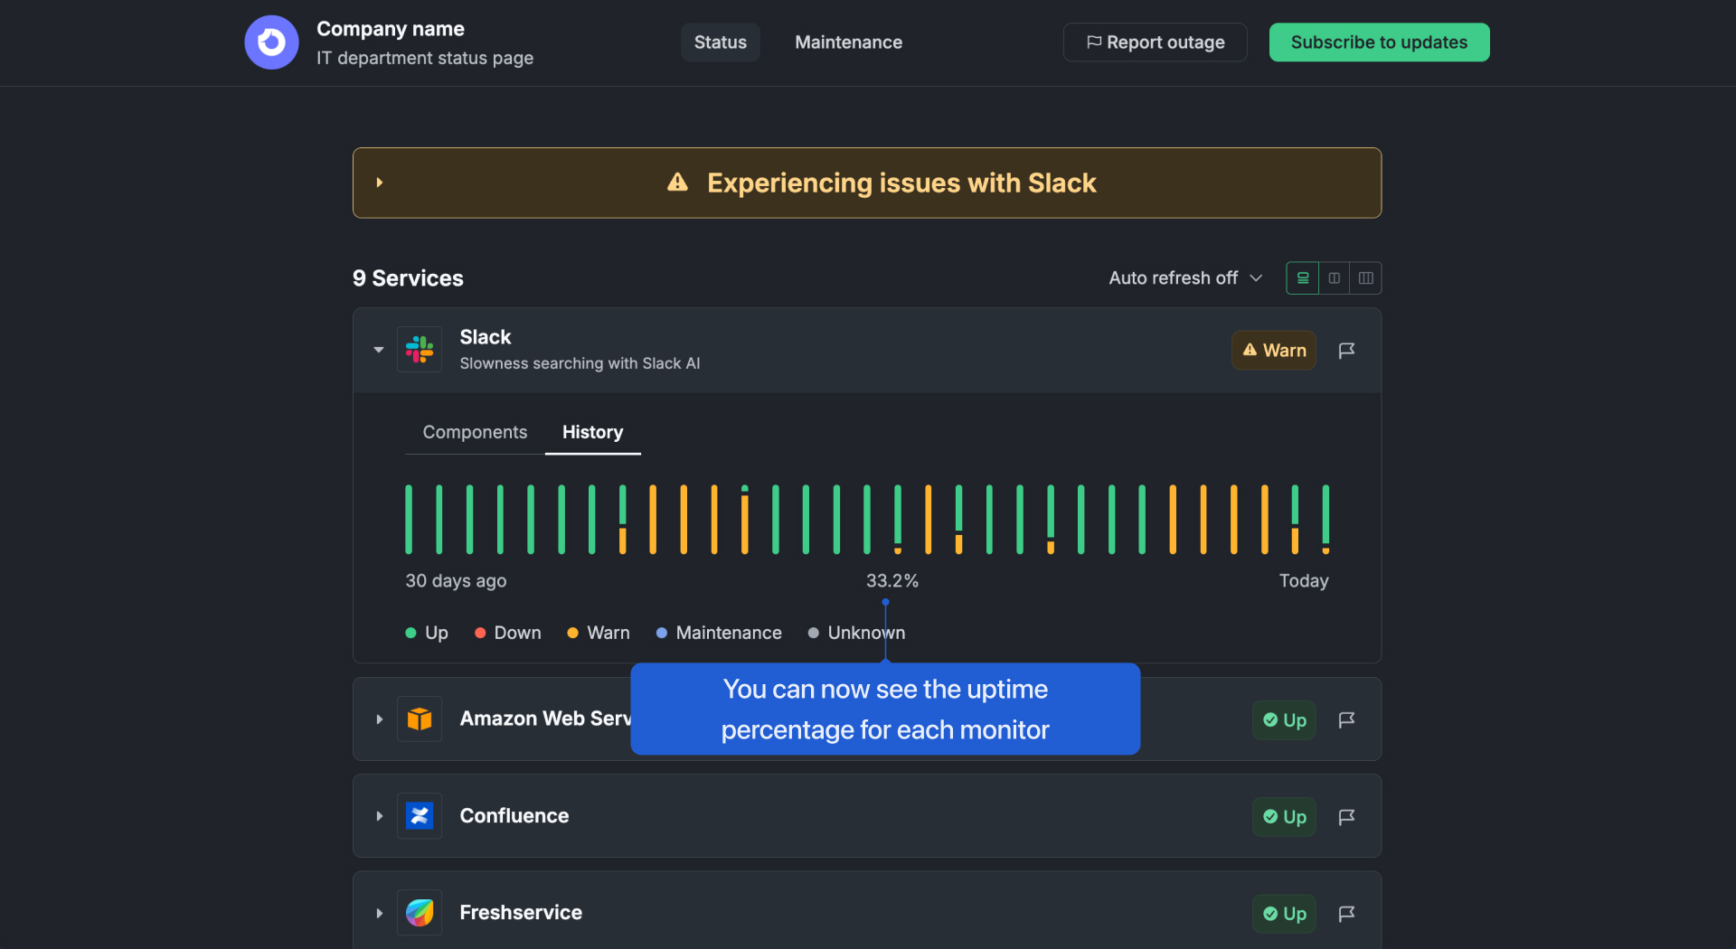Click the flag icon for Confluence
The width and height of the screenshot is (1736, 949).
tap(1346, 816)
